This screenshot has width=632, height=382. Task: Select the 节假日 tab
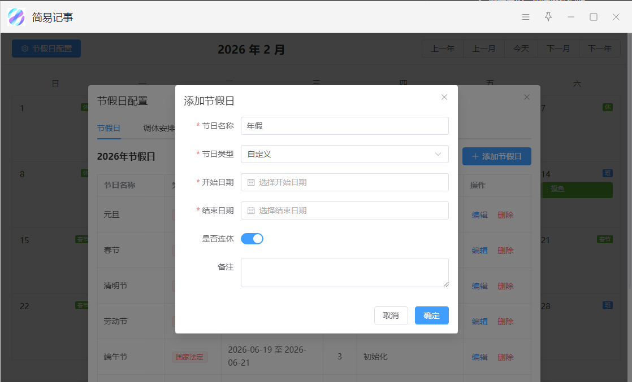tap(109, 128)
